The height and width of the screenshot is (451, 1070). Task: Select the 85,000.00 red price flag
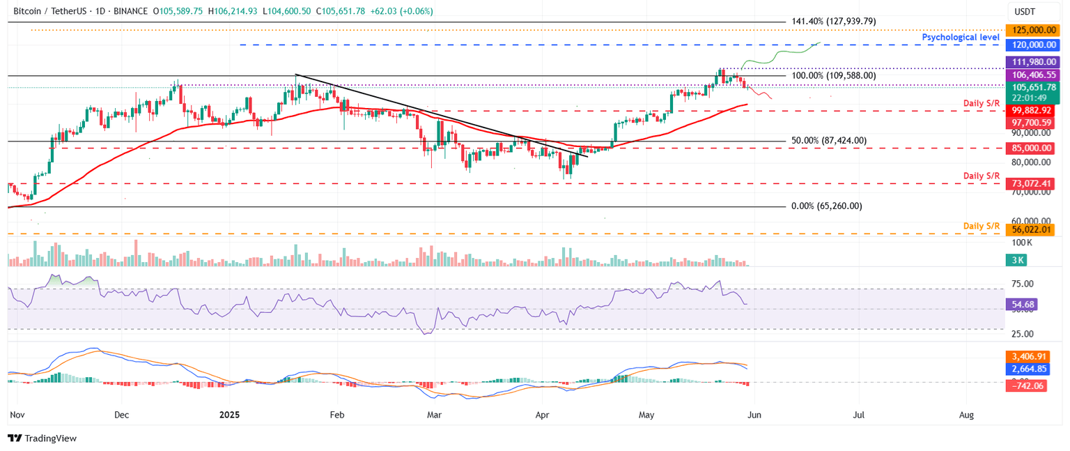tap(1030, 148)
